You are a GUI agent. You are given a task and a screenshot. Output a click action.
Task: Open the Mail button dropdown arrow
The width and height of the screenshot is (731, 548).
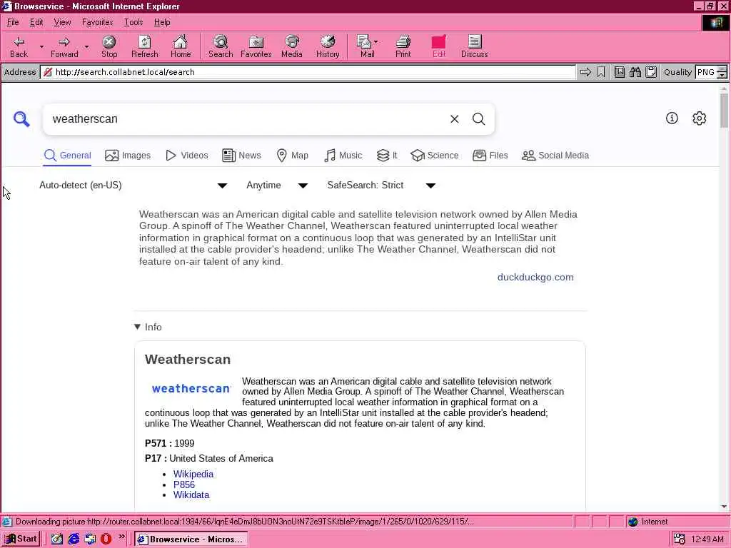pos(375,42)
